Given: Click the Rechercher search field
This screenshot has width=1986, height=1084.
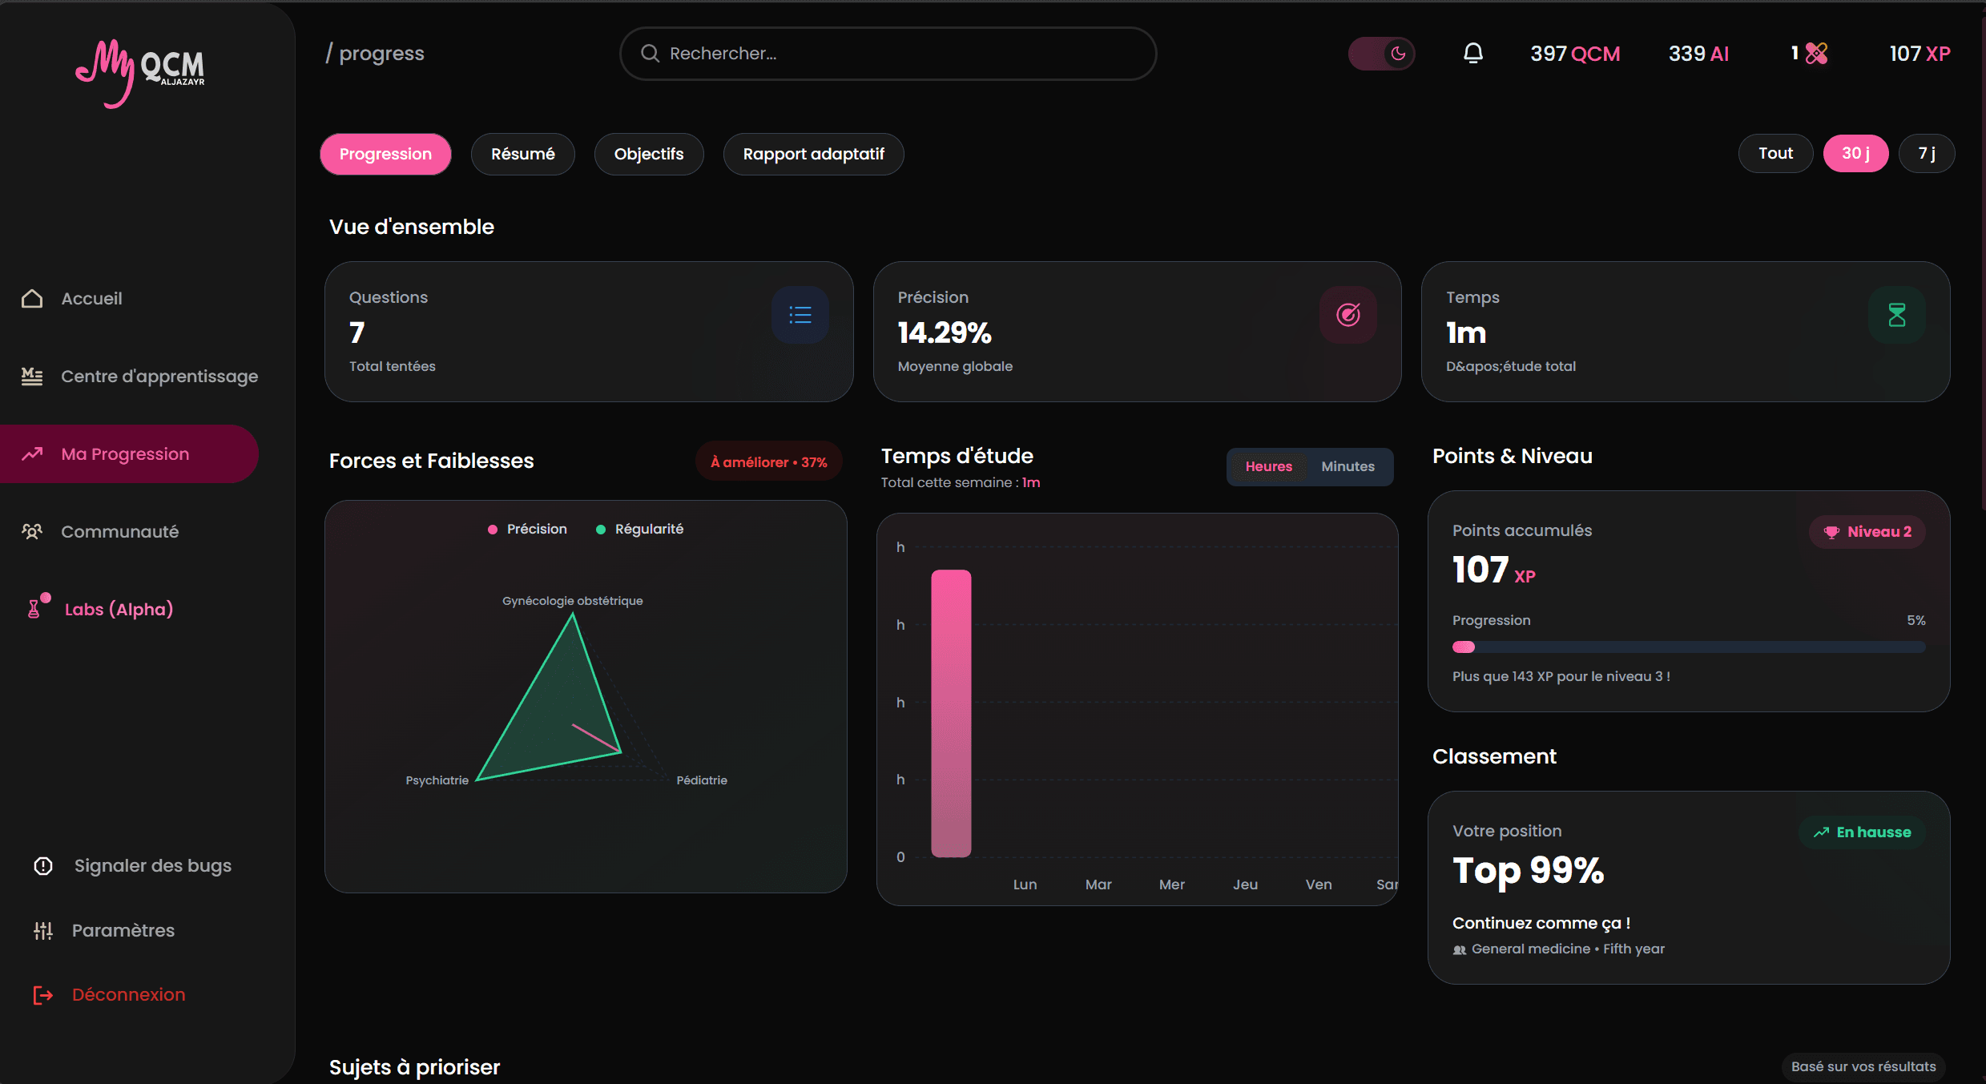Looking at the screenshot, I should click(888, 54).
